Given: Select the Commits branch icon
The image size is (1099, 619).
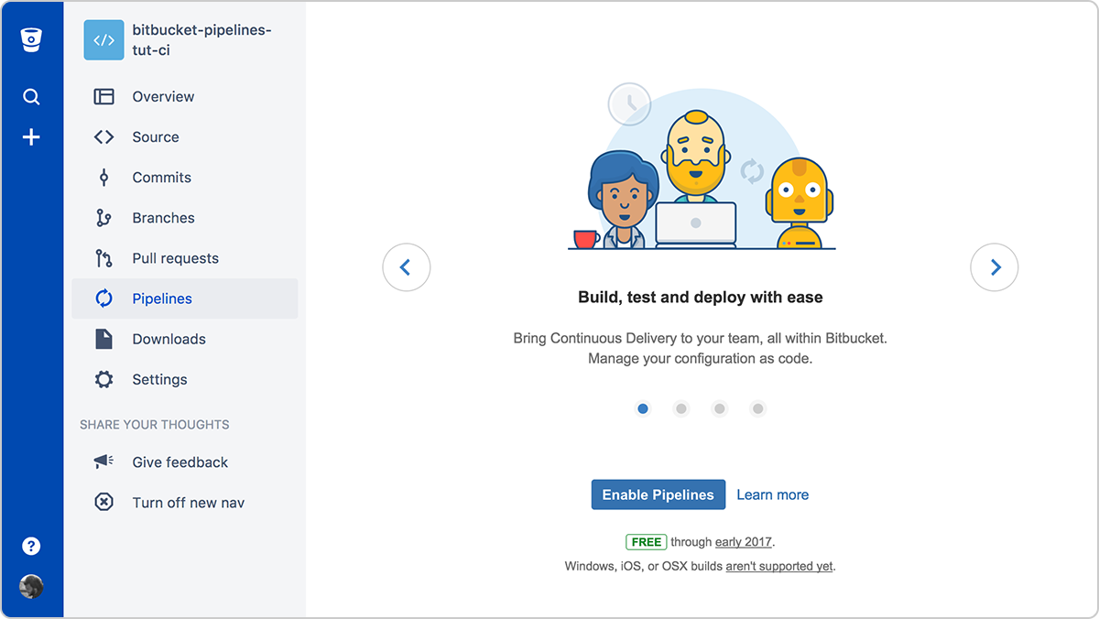Looking at the screenshot, I should 103,177.
